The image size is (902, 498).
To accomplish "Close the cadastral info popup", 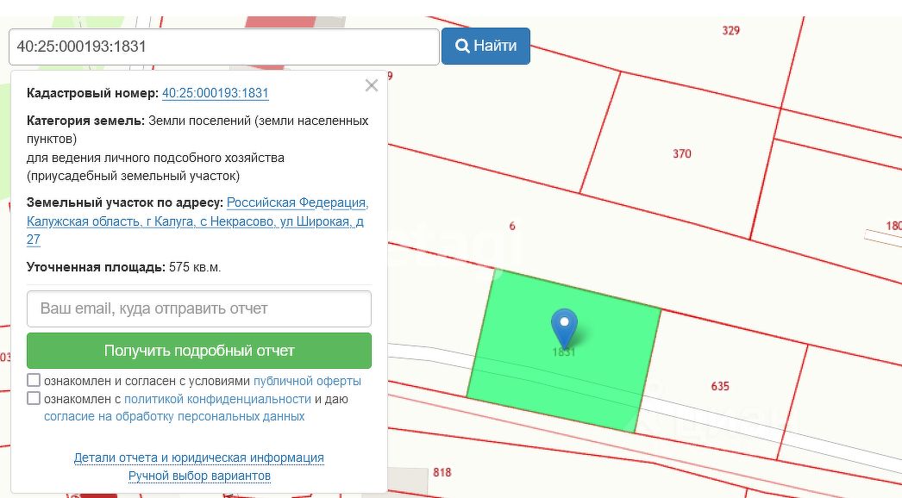I will (x=372, y=85).
